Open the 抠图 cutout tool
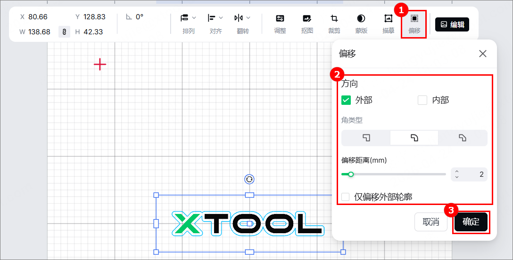513x260 pixels. click(307, 24)
